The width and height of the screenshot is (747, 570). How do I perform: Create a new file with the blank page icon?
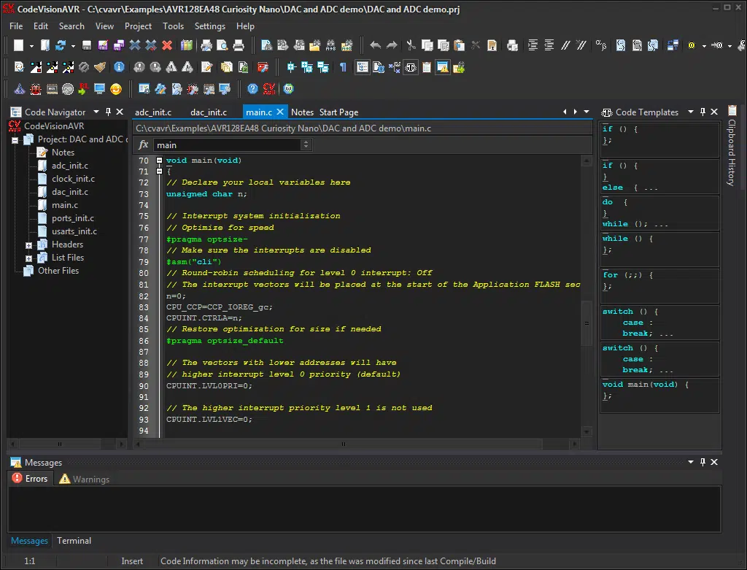tap(18, 45)
